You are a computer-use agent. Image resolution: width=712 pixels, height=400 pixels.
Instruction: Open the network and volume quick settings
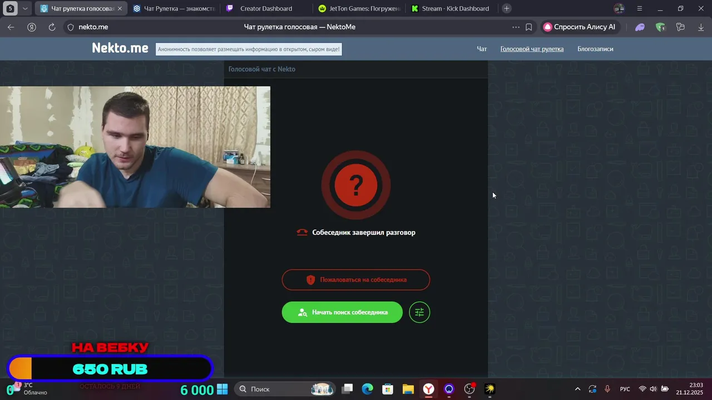[x=653, y=389]
